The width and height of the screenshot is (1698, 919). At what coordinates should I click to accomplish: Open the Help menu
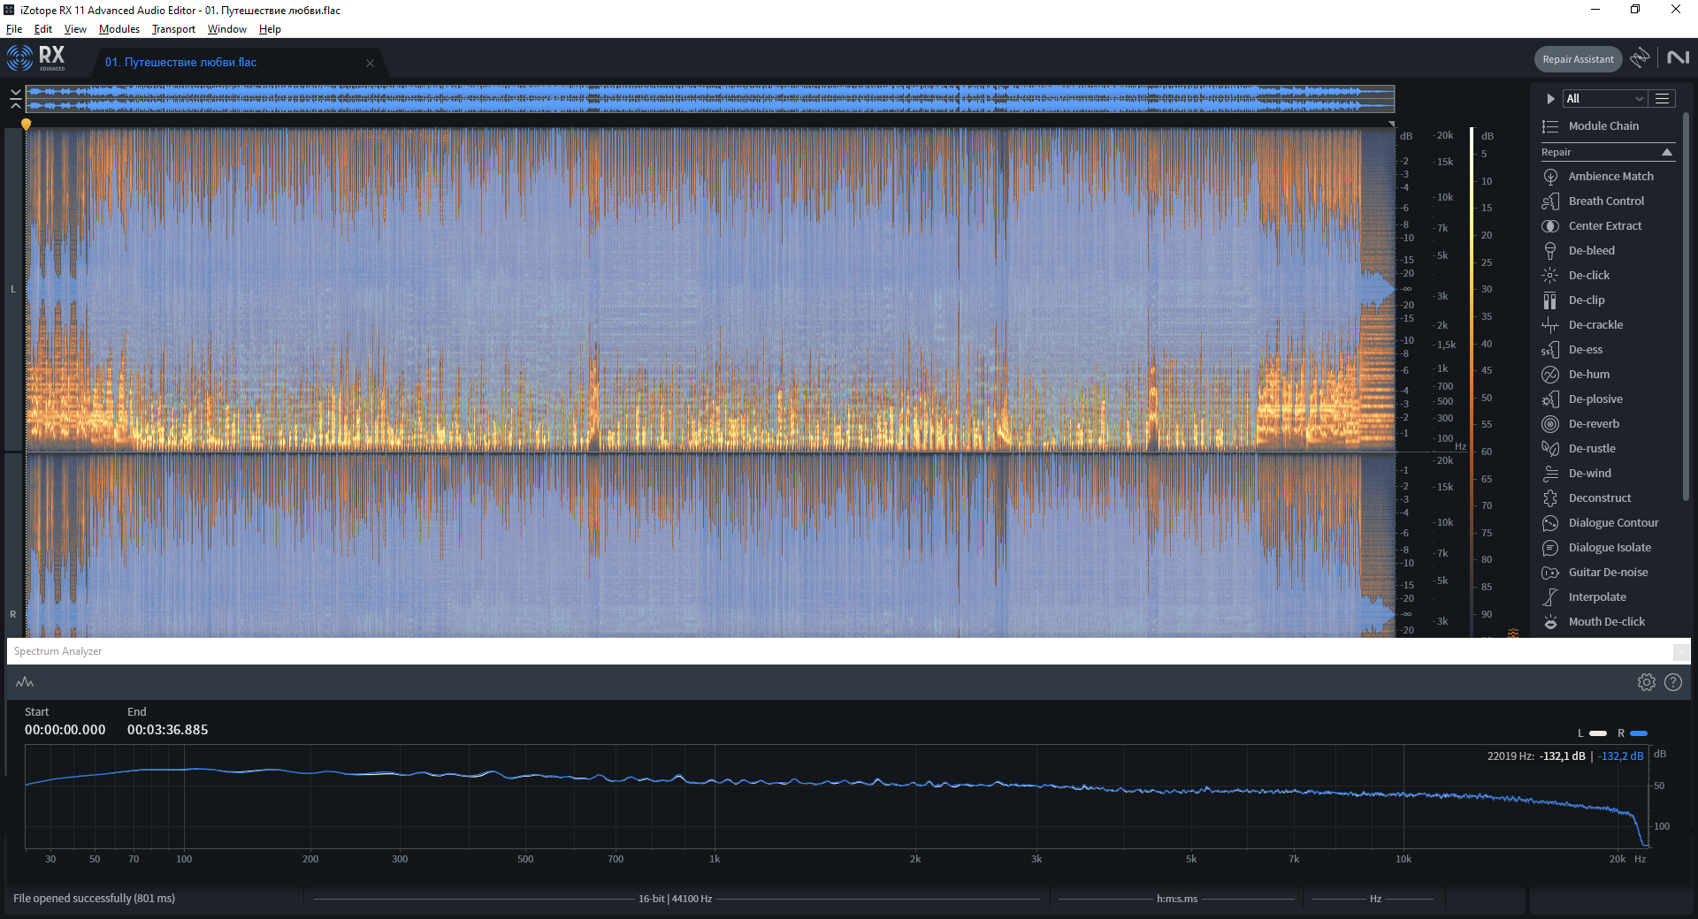pos(270,29)
